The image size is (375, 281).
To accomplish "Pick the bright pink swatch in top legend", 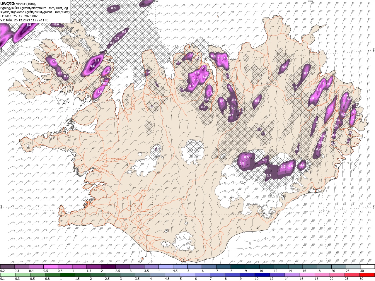I will (50, 267).
